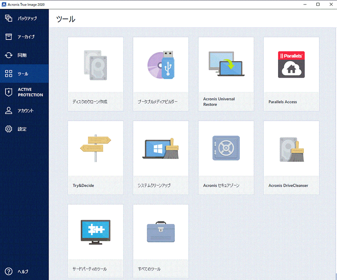Open the 同期 menu label
The image size is (337, 280).
[x=22, y=55]
